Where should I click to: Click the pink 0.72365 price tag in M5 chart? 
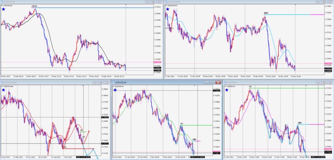tap(158, 62)
